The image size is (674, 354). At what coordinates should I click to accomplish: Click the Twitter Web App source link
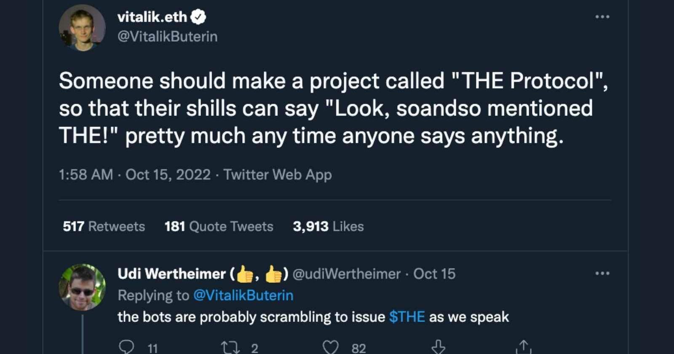tap(278, 174)
